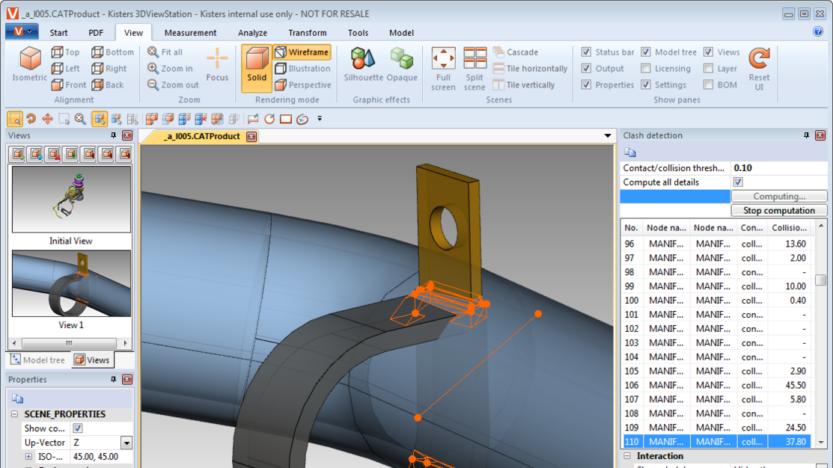Screen dimensions: 833x468
Task: Click clash results vertical scrollbar thumb
Action: (x=821, y=280)
